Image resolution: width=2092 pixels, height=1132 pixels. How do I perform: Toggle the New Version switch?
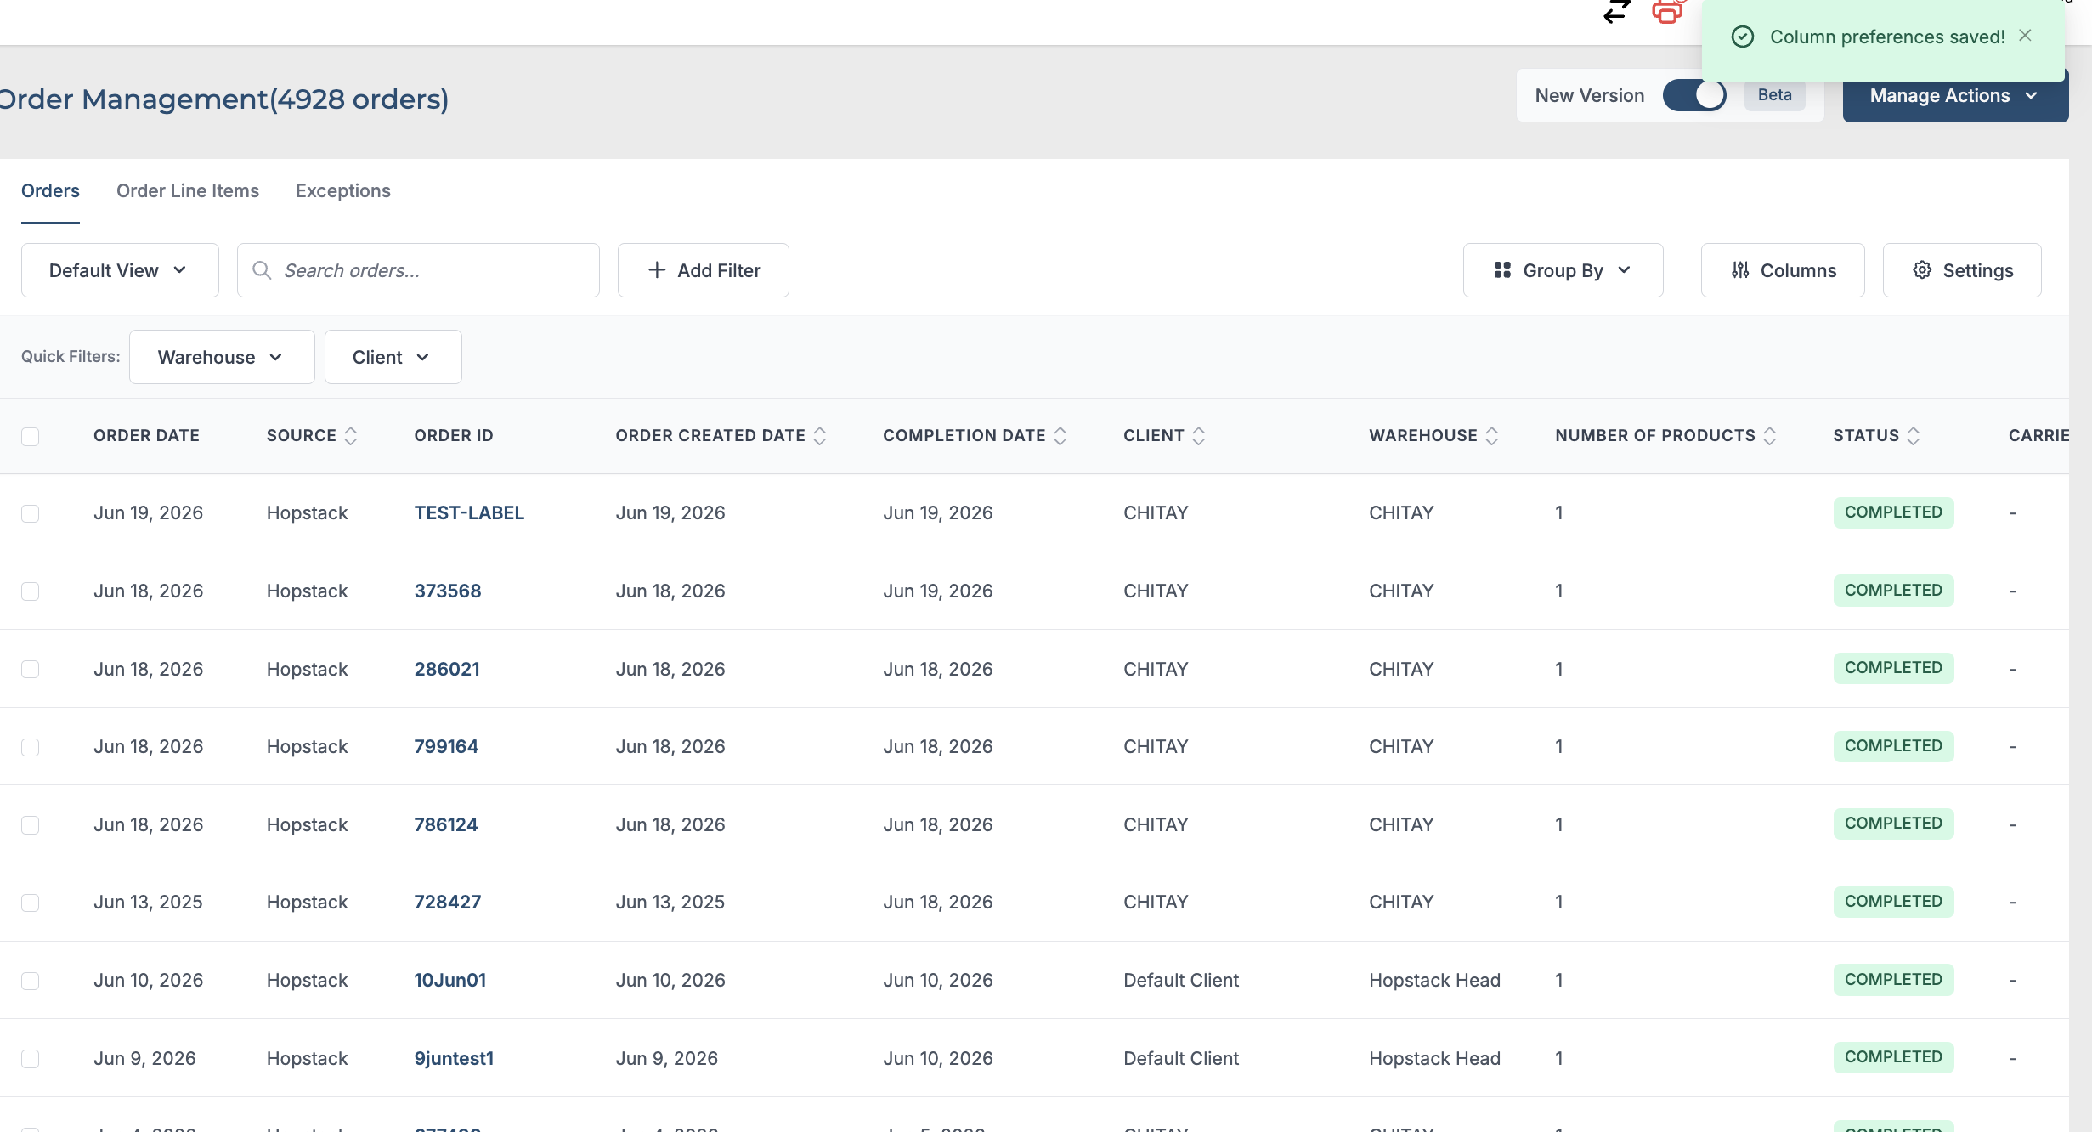click(x=1694, y=95)
